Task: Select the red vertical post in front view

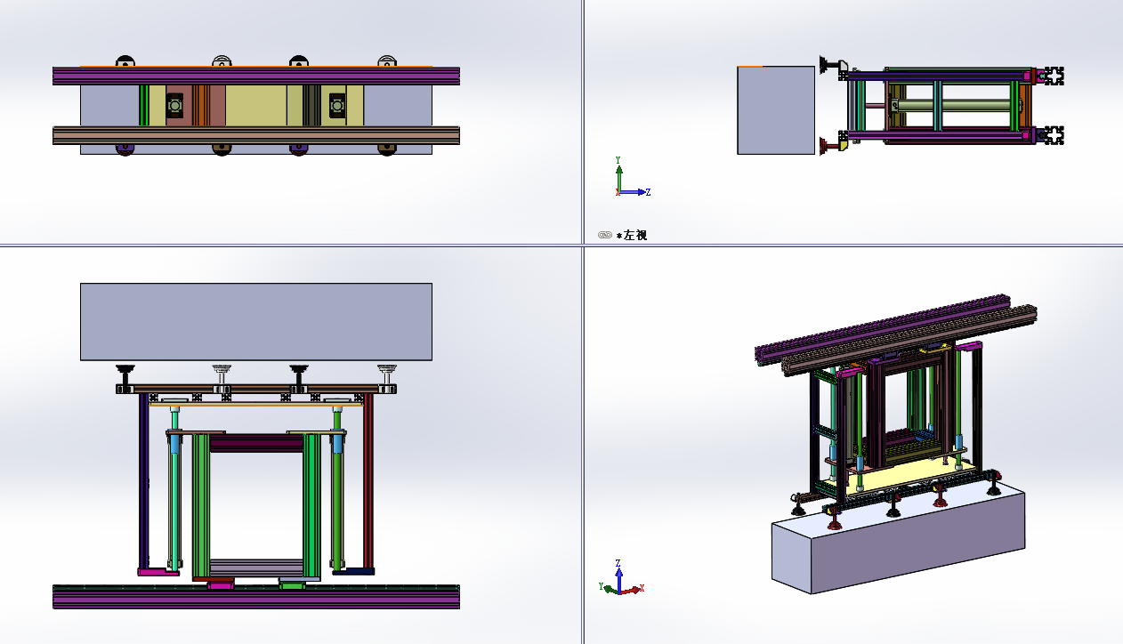Action: coord(368,480)
